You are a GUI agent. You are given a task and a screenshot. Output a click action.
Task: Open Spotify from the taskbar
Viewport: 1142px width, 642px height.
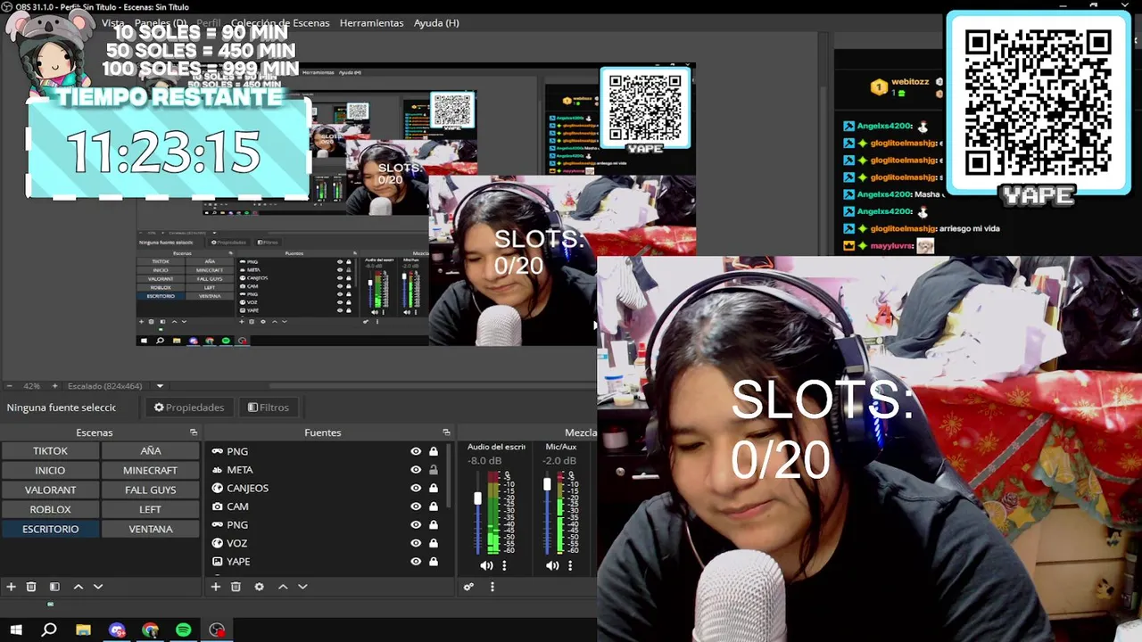tap(183, 630)
